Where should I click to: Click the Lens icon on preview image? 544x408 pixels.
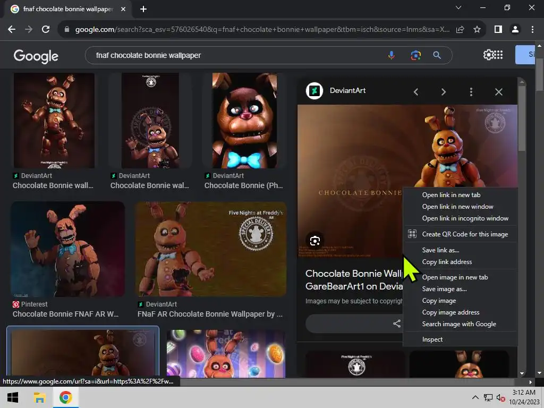pos(314,241)
